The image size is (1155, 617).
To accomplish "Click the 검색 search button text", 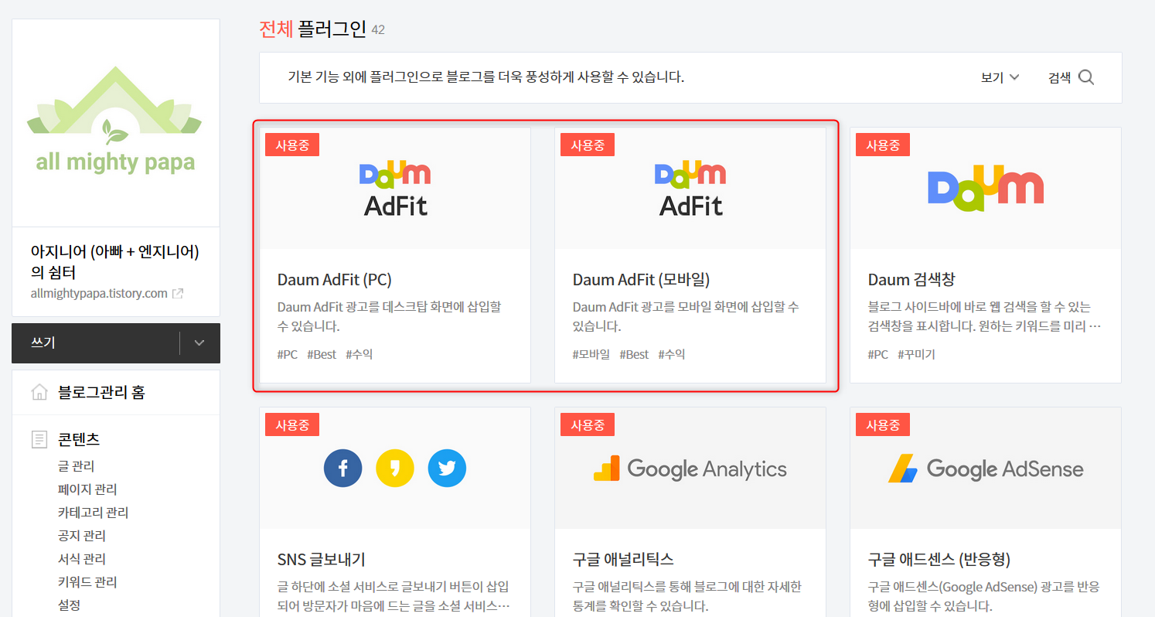I will [x=1059, y=77].
